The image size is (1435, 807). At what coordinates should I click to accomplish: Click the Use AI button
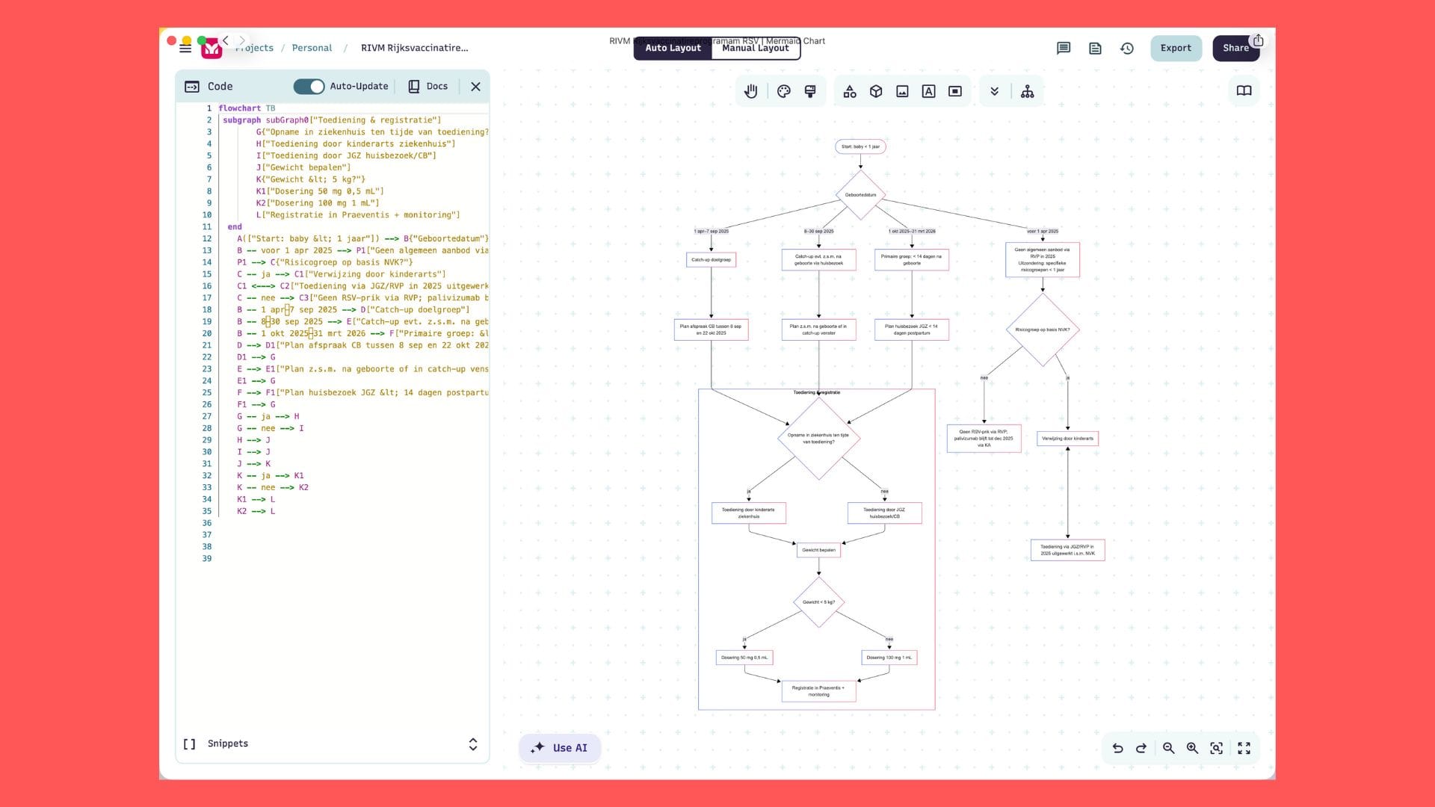559,747
